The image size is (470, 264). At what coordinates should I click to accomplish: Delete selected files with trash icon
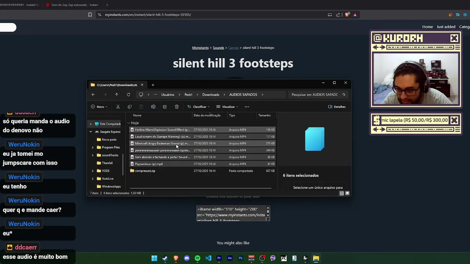[x=177, y=107]
